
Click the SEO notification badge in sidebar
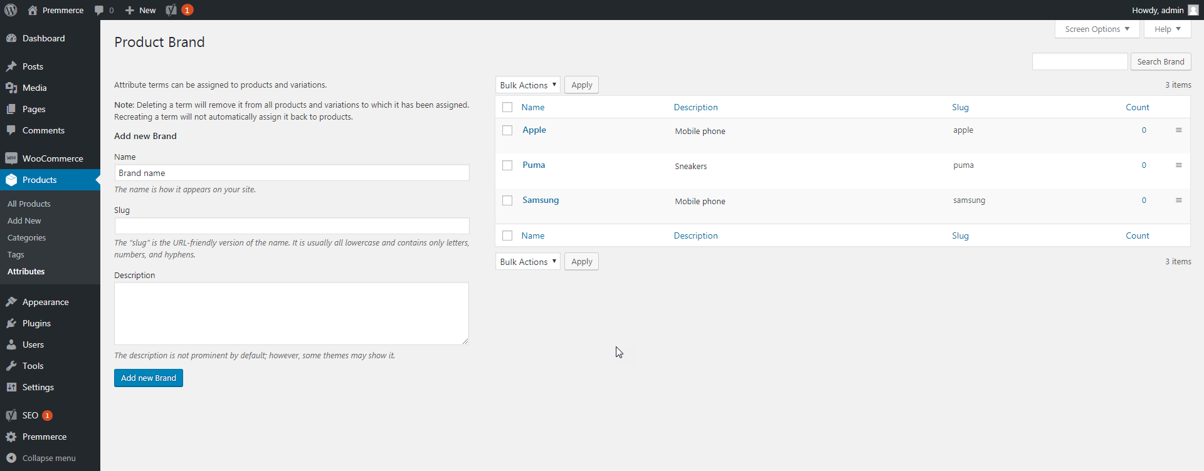pyautogui.click(x=47, y=415)
